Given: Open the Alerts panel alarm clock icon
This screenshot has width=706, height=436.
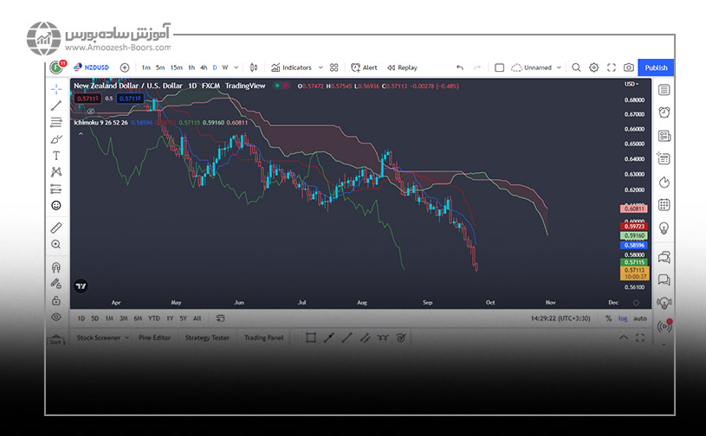Looking at the screenshot, I should 664,112.
